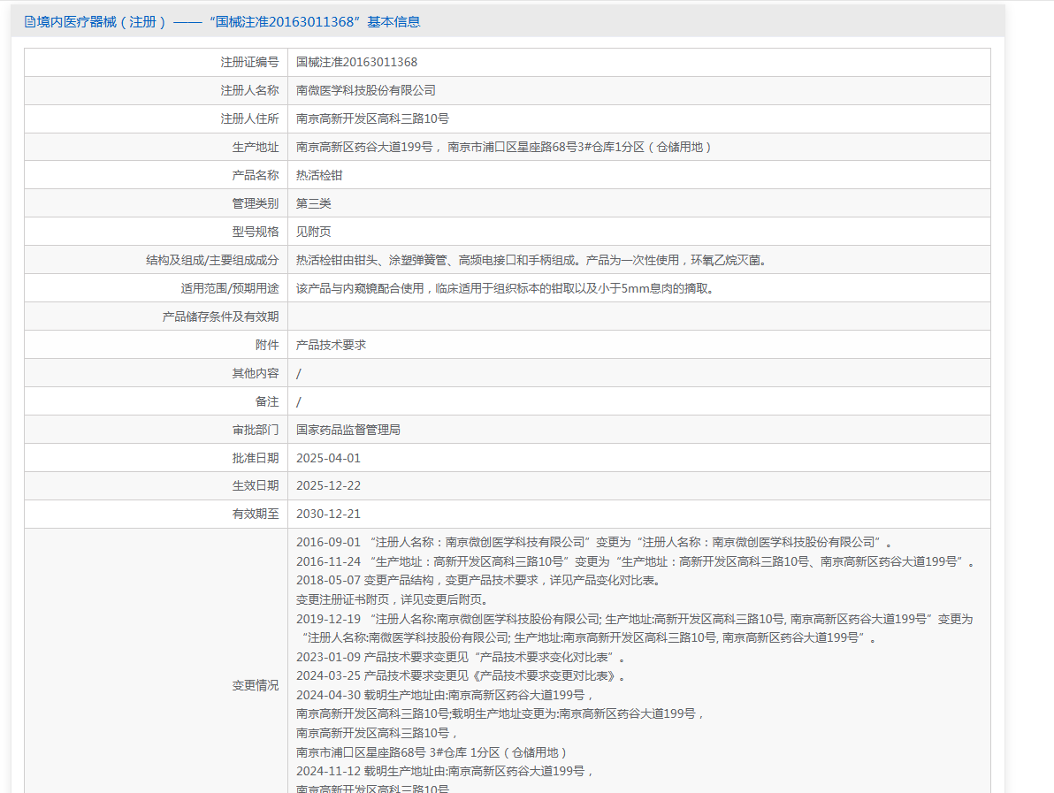Click the header title 境内医疗器械（注册）基本信息
Viewport: 1054px width, 793px height.
228,22
